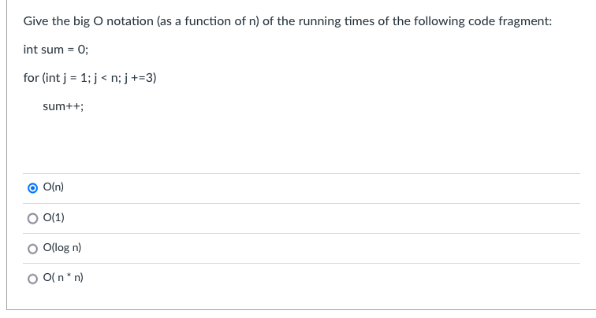Mark the O( n * n) radio button
Screen dimensions: 596x318
[x=32, y=279]
